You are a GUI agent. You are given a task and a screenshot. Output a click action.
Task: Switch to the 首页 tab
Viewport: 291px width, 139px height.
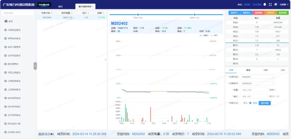point(60,6)
